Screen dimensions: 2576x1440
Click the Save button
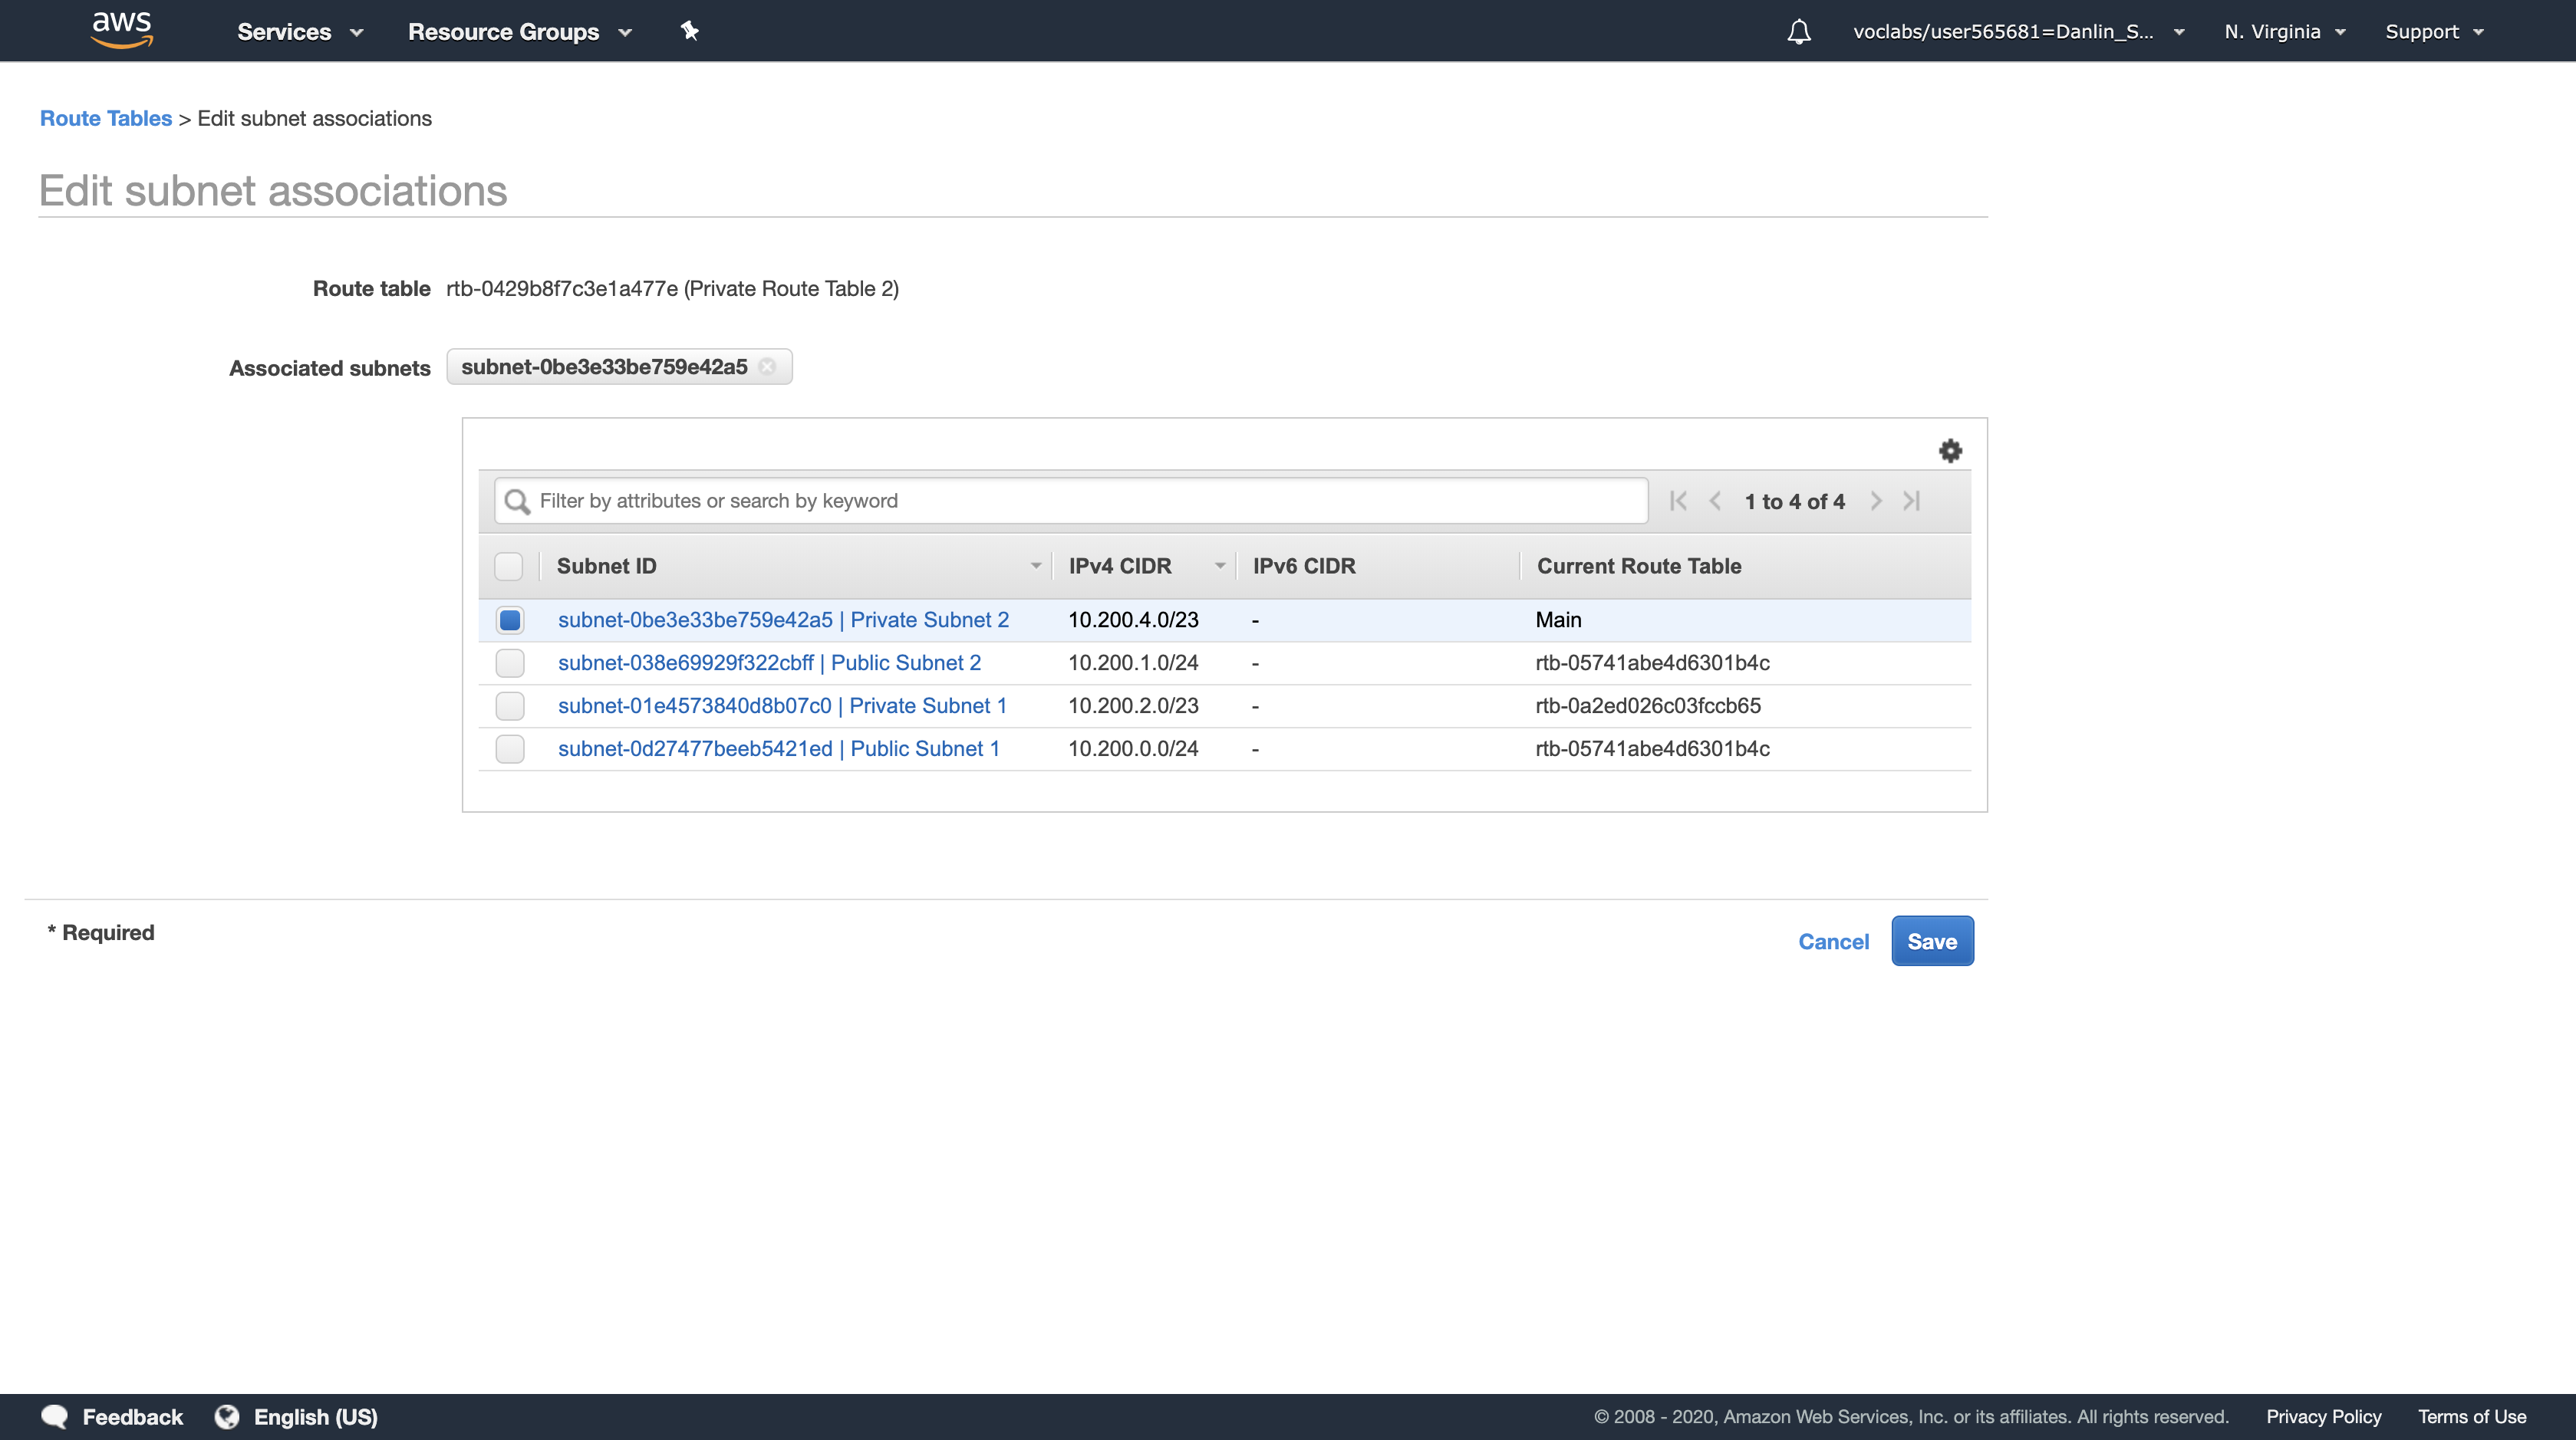pos(1931,940)
